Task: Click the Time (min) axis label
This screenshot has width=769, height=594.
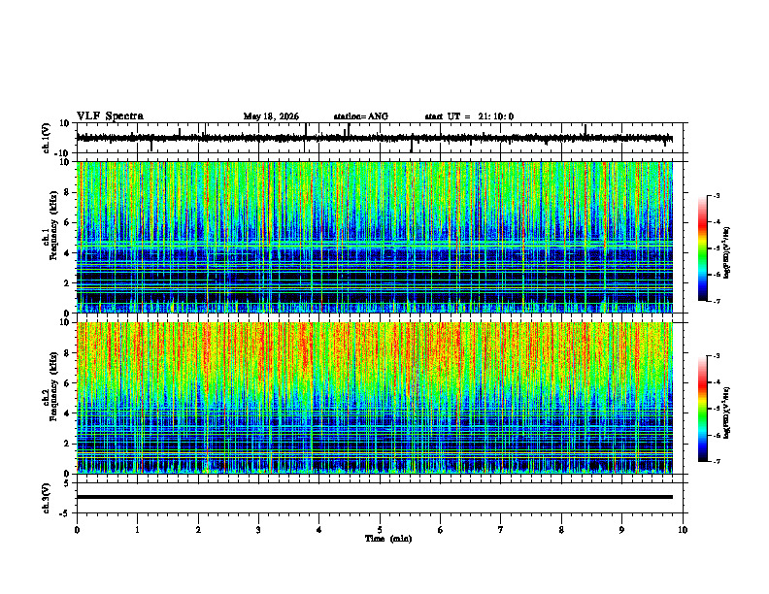Action: tap(388, 539)
